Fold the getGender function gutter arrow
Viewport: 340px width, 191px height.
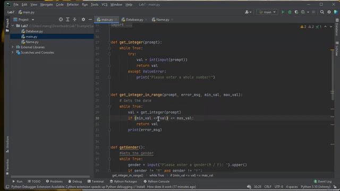(109, 147)
